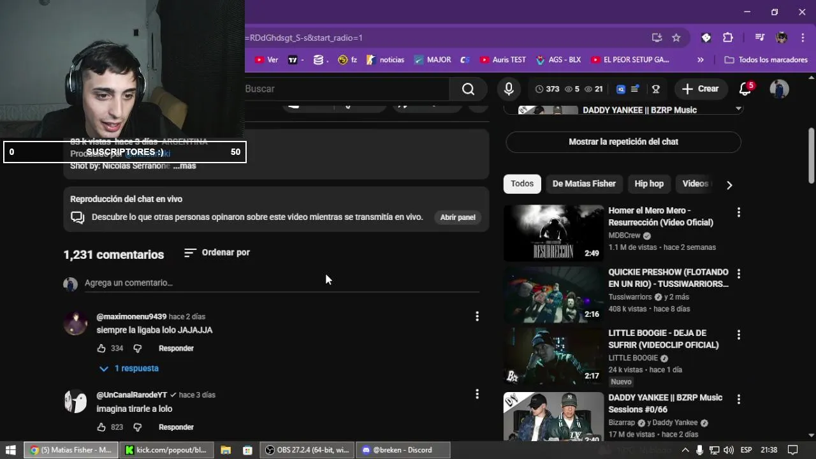Open File Explorer from the taskbar
This screenshot has height=459, width=816.
(x=226, y=450)
